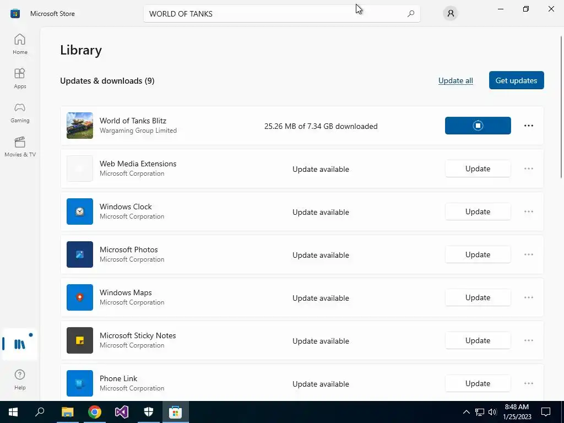Open Google Chrome from the taskbar

click(x=95, y=412)
